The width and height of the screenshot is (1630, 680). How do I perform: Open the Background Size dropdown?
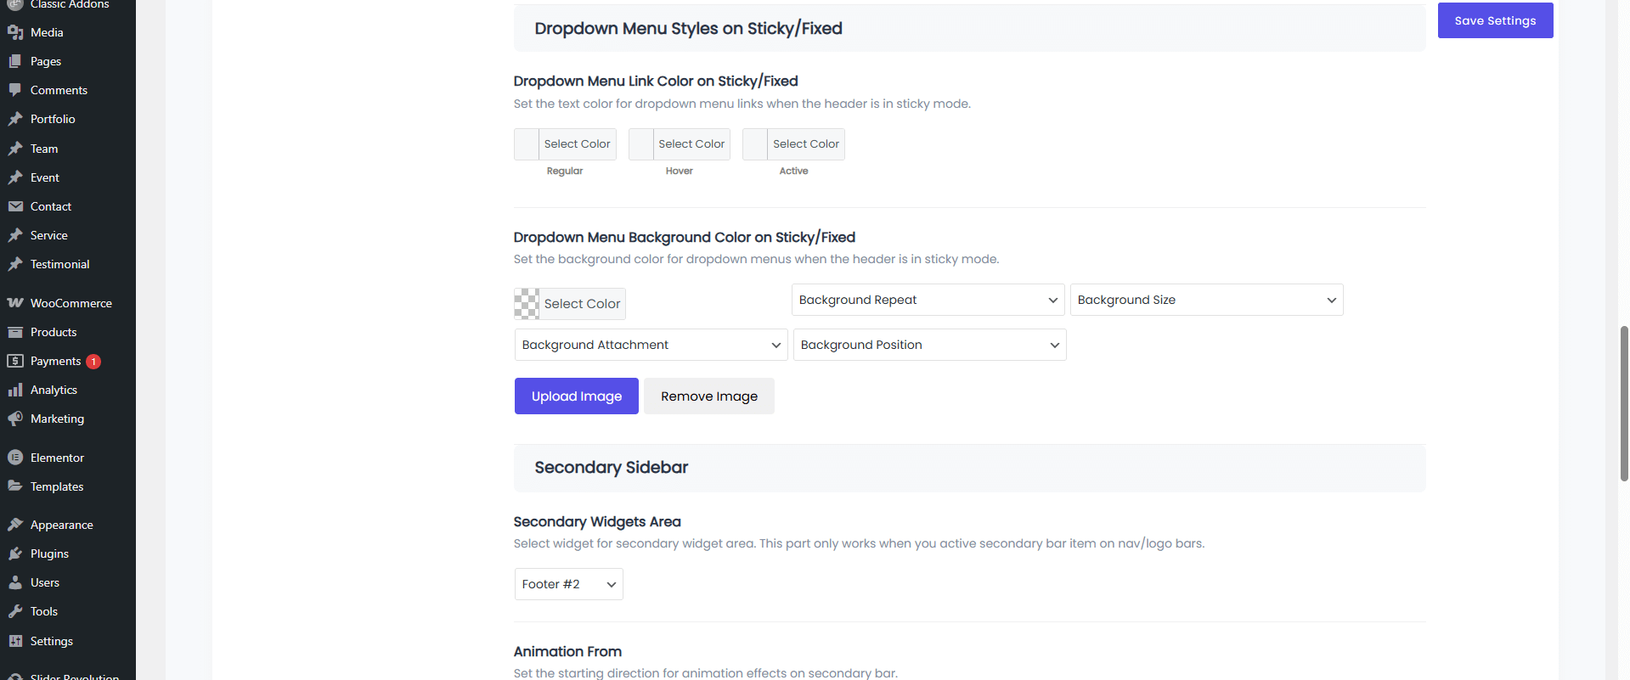1206,300
